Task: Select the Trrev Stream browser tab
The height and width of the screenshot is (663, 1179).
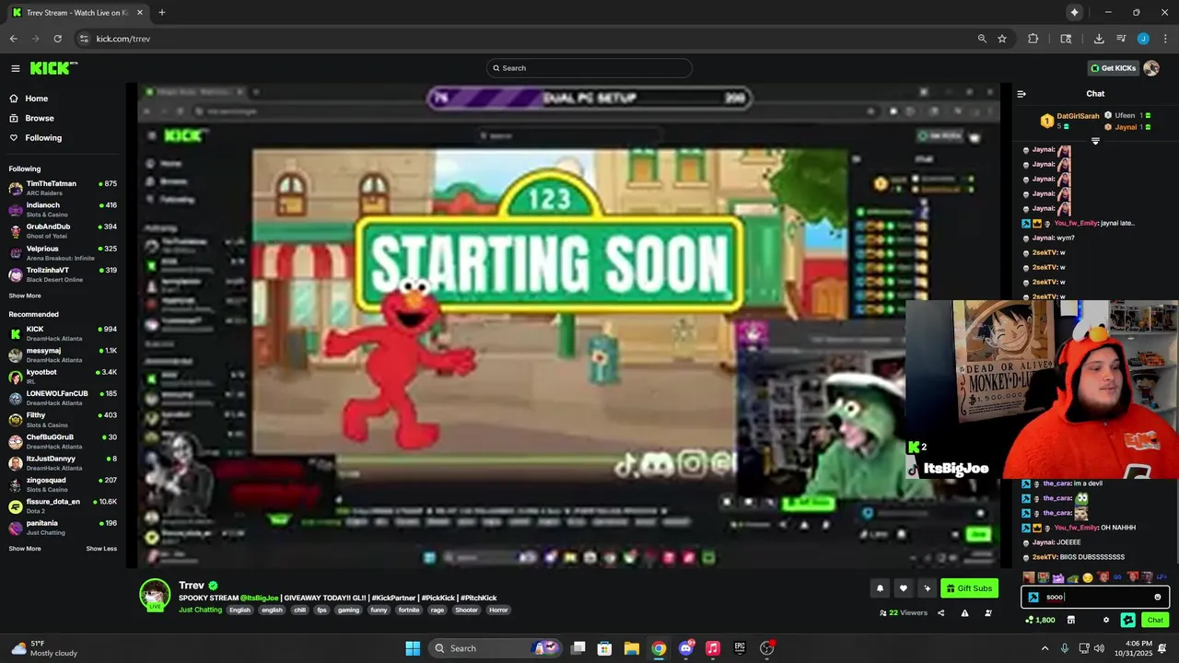Action: click(76, 13)
